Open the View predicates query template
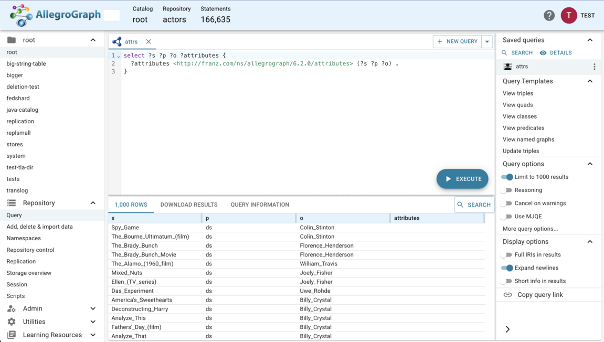This screenshot has height=342, width=604. click(523, 128)
